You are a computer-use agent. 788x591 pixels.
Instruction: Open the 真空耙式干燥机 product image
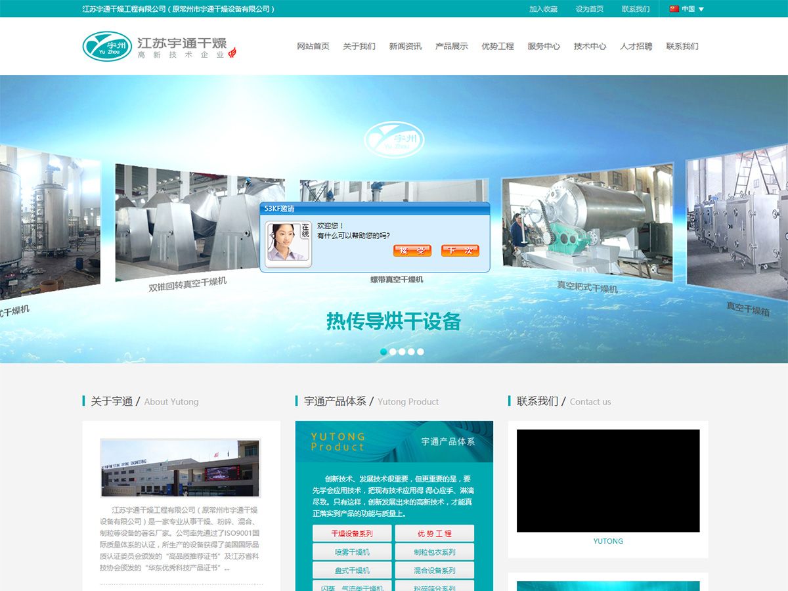[x=588, y=222]
